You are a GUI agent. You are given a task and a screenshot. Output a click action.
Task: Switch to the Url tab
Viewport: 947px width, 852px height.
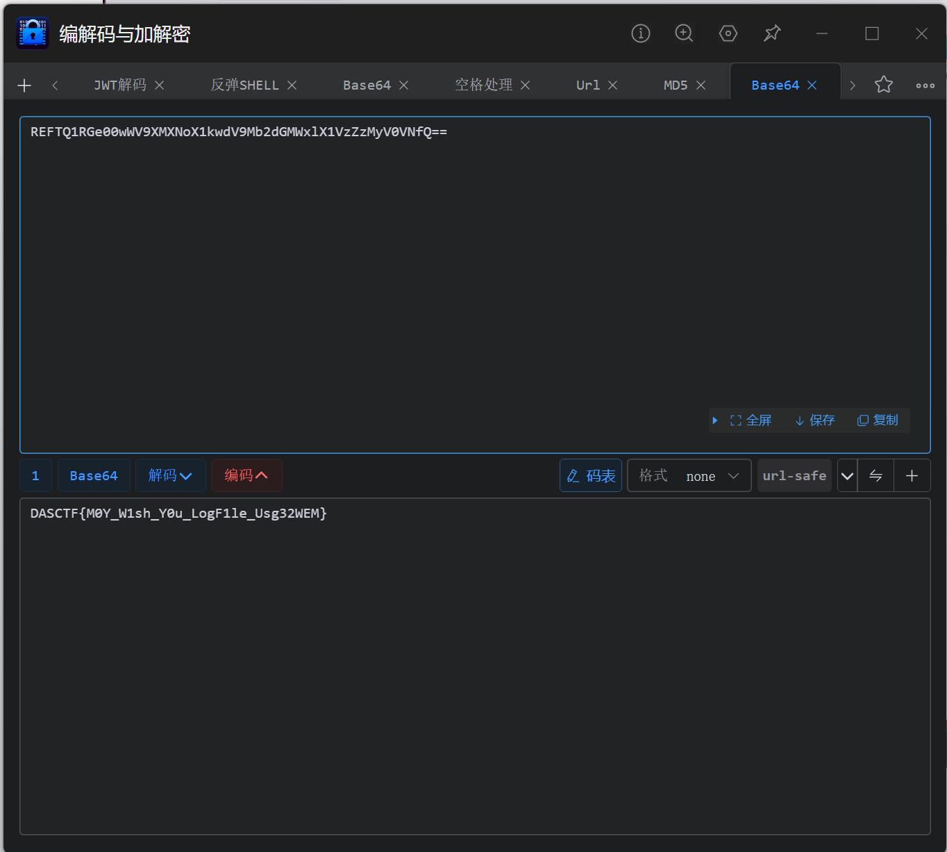(588, 85)
